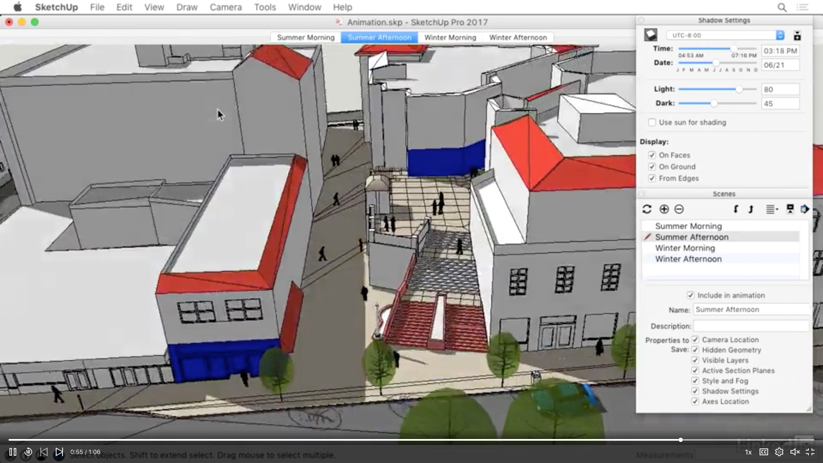The height and width of the screenshot is (463, 823).
Task: Uncheck Include in animation
Action: tap(690, 295)
